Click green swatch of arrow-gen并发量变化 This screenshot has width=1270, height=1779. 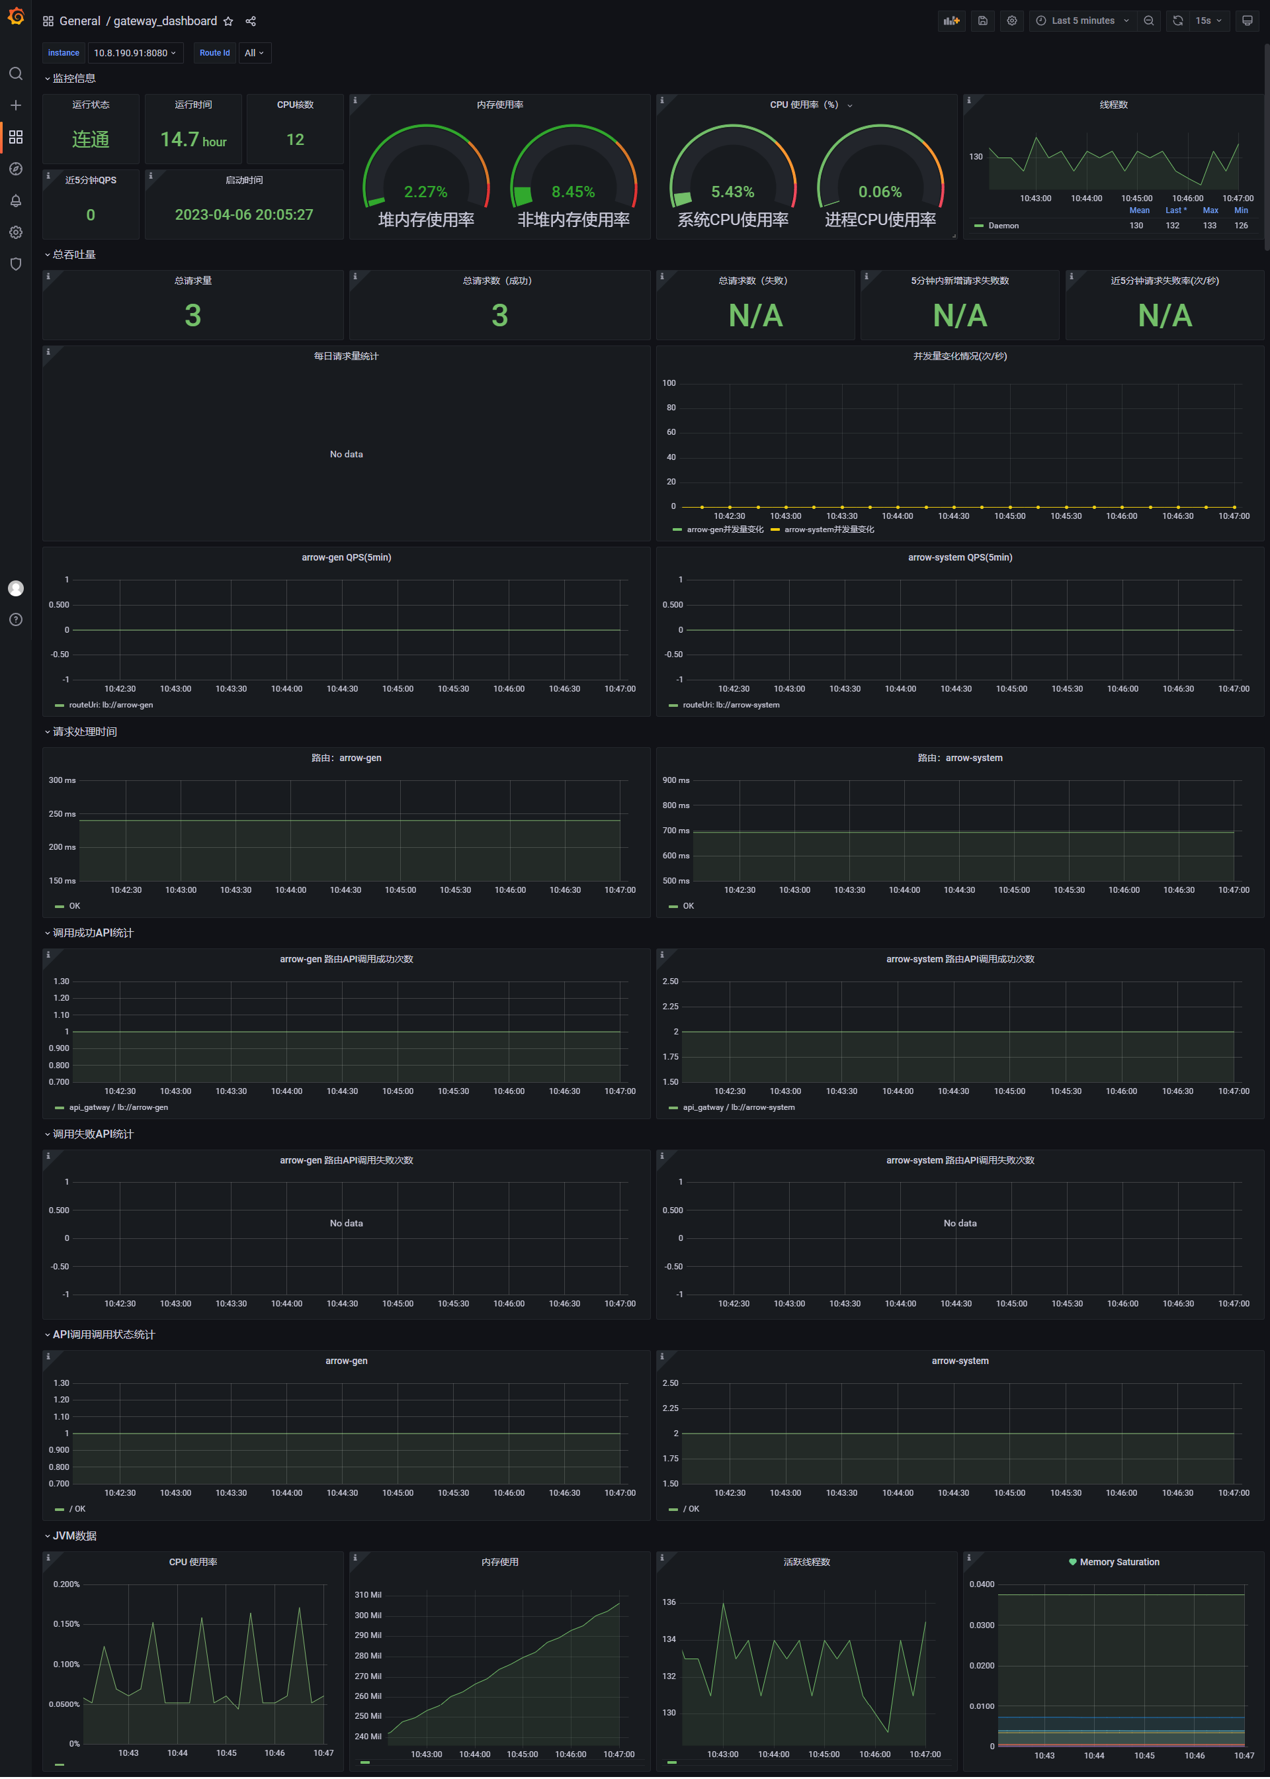pyautogui.click(x=677, y=529)
